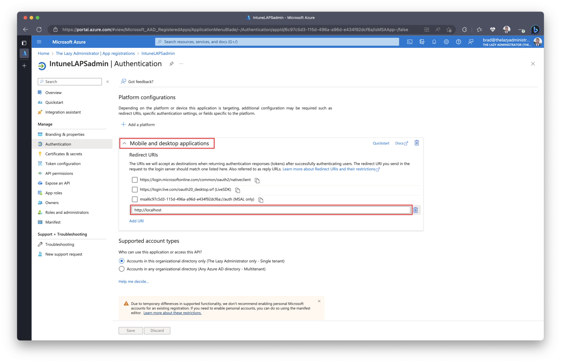Collapse the left navigation menu
Viewport: 561px width, 363px height.
(108, 82)
